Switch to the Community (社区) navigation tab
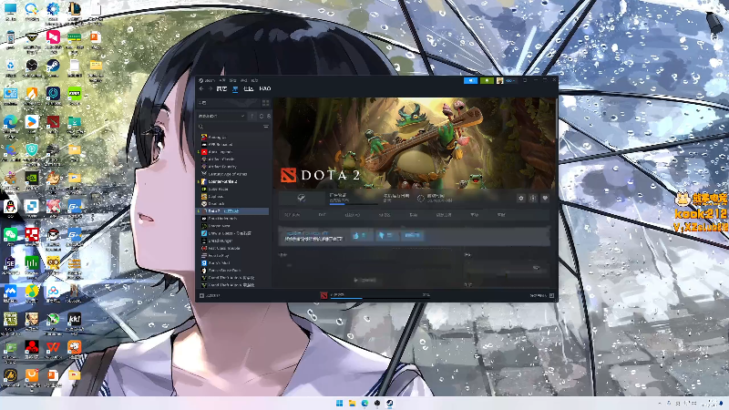This screenshot has height=410, width=729. [x=249, y=88]
